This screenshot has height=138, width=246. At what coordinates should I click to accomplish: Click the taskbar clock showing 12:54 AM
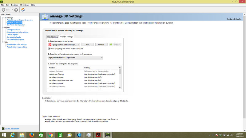point(239,135)
